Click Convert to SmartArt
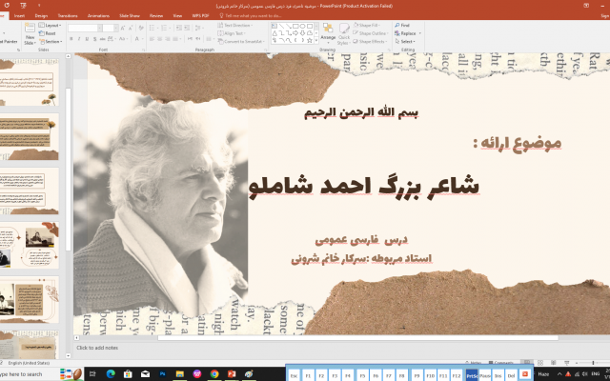 coord(241,41)
